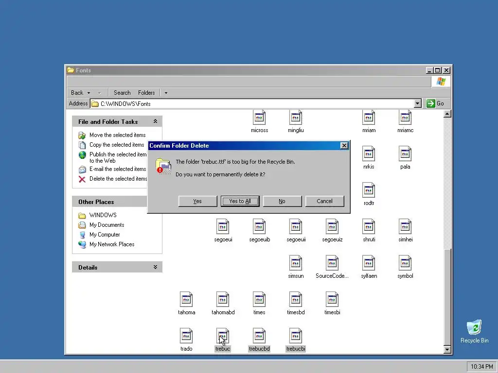Collapse the File and Folder Tasks panel
The image size is (498, 373).
tap(155, 121)
